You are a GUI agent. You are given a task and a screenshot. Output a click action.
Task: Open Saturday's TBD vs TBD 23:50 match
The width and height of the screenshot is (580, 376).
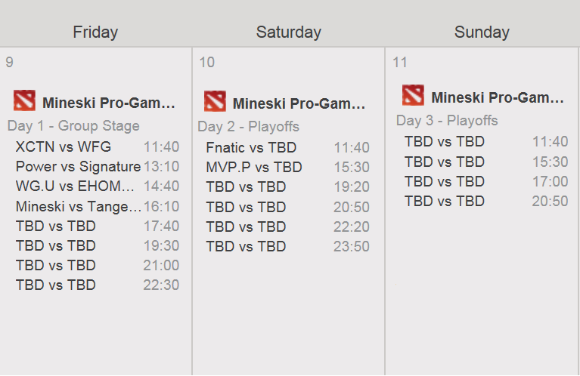[288, 246]
